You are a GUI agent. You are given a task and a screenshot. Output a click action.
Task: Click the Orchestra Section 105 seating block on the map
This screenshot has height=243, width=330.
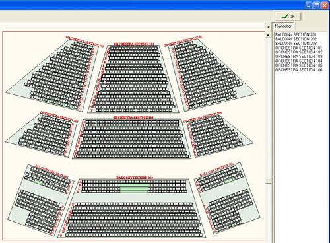point(131,139)
